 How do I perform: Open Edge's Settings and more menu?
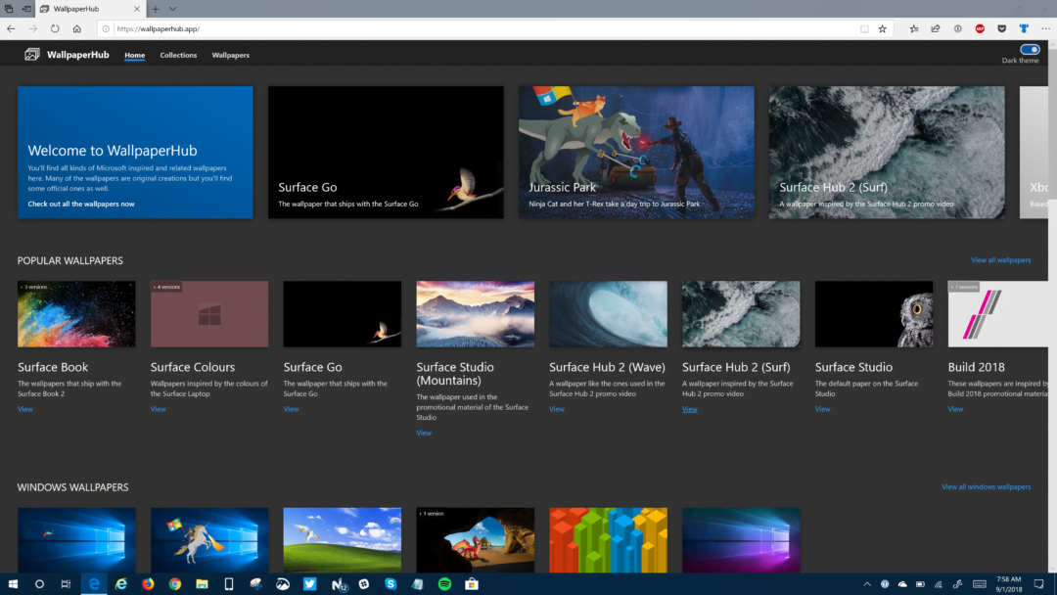tap(1045, 28)
